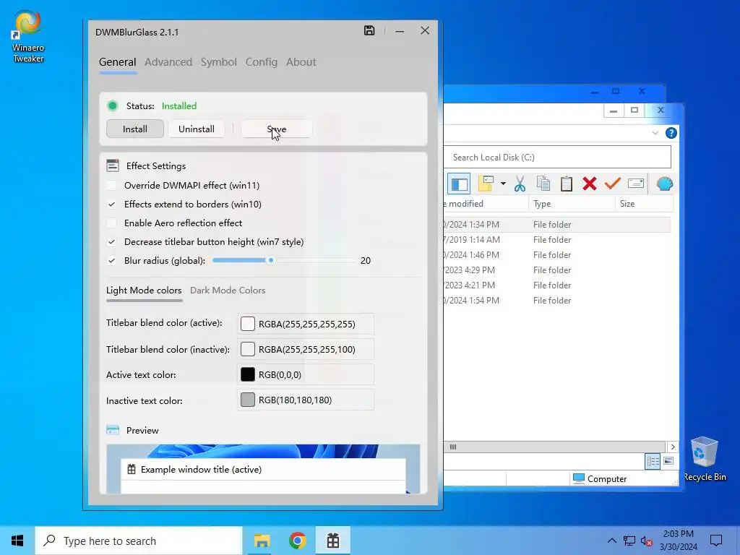
Task: Sort Explorer list by Size column
Action: pos(644,204)
